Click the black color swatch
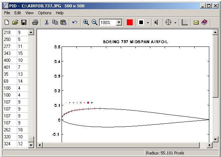 [x=141, y=22]
